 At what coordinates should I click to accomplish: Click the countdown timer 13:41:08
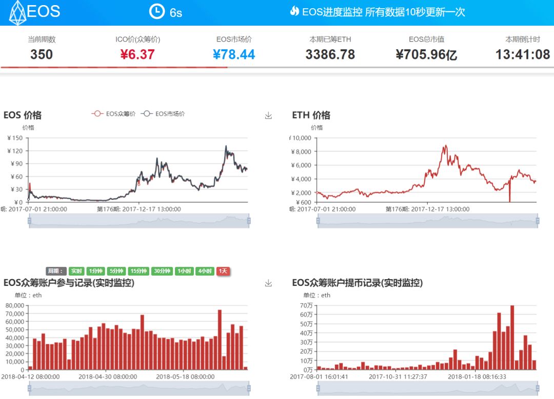tap(523, 54)
